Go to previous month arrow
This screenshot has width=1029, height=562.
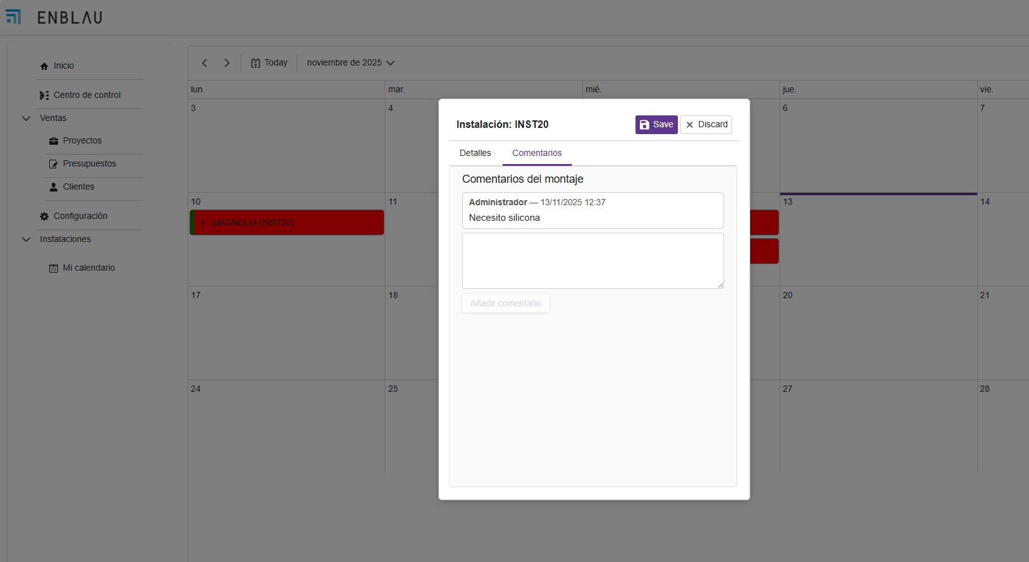click(205, 63)
